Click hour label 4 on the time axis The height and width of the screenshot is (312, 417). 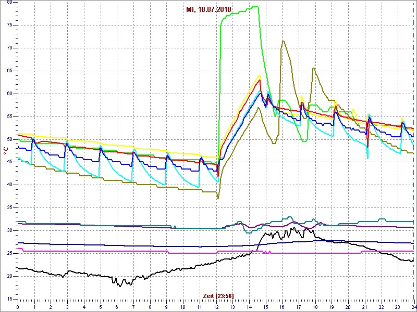pos(84,307)
